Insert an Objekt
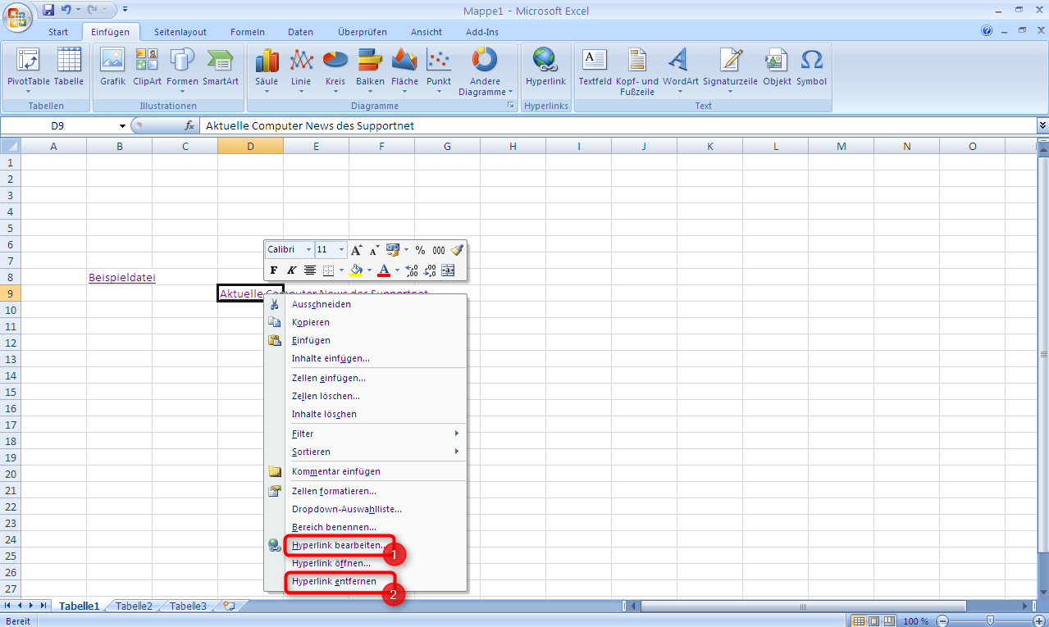 [x=777, y=67]
